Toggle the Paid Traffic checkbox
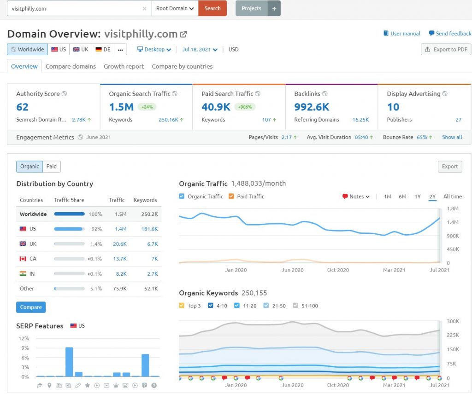 (x=231, y=197)
